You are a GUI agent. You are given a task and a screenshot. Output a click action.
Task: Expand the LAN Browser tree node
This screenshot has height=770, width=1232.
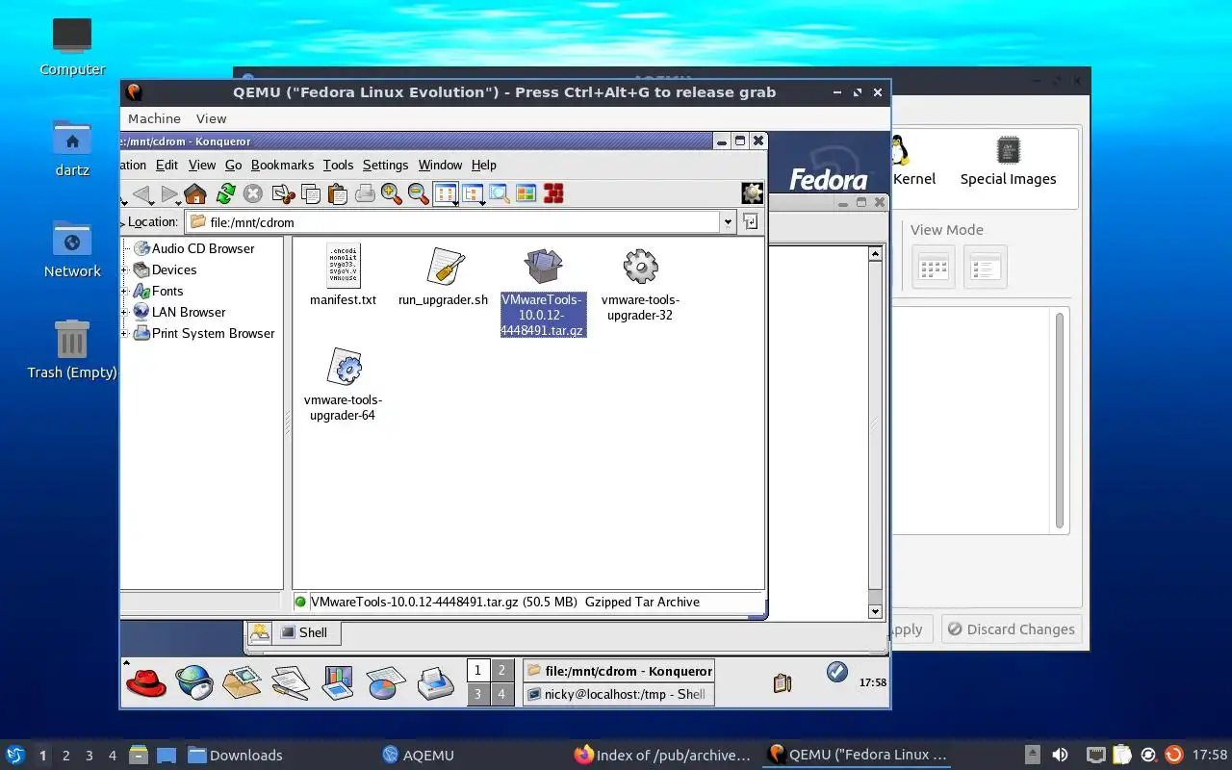click(x=125, y=313)
